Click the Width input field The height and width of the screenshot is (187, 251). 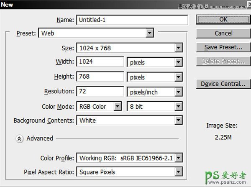(x=100, y=62)
